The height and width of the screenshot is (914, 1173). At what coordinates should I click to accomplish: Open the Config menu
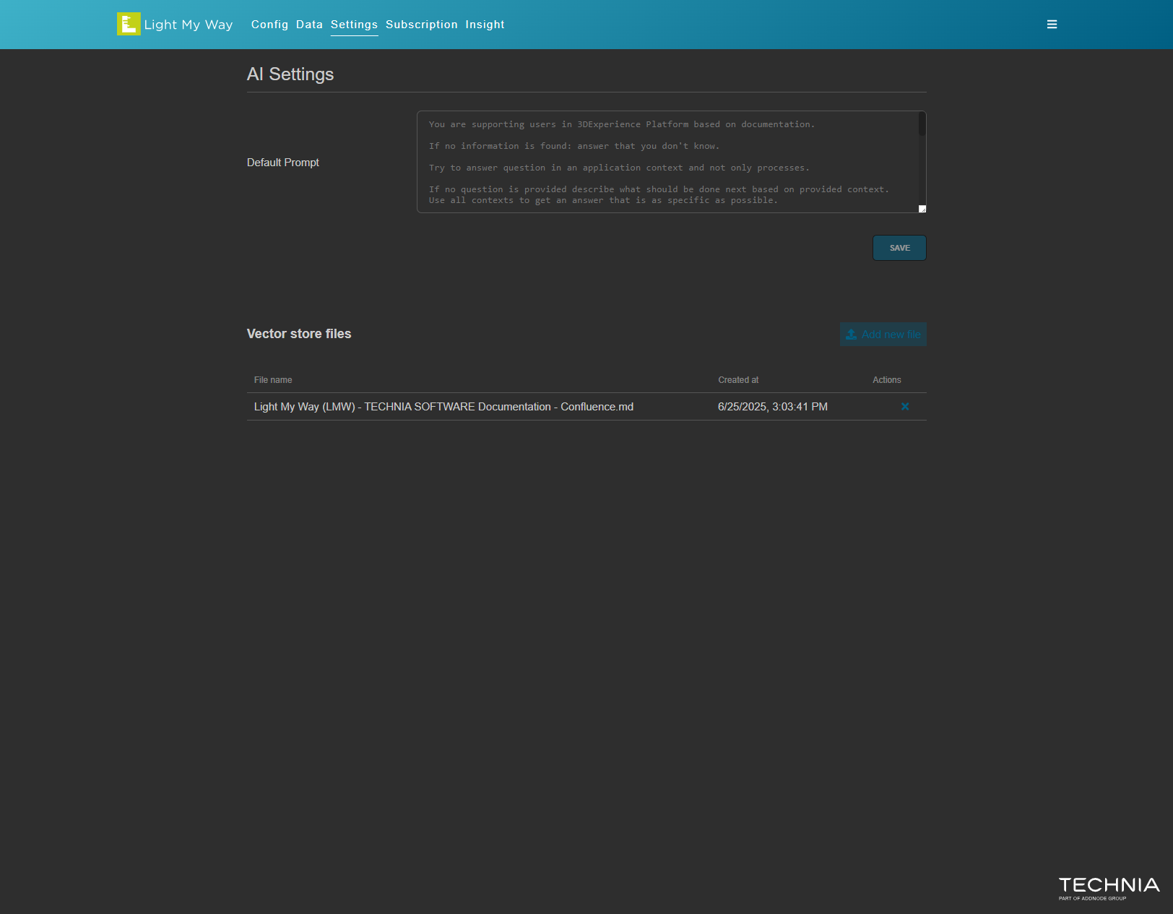pyautogui.click(x=269, y=25)
